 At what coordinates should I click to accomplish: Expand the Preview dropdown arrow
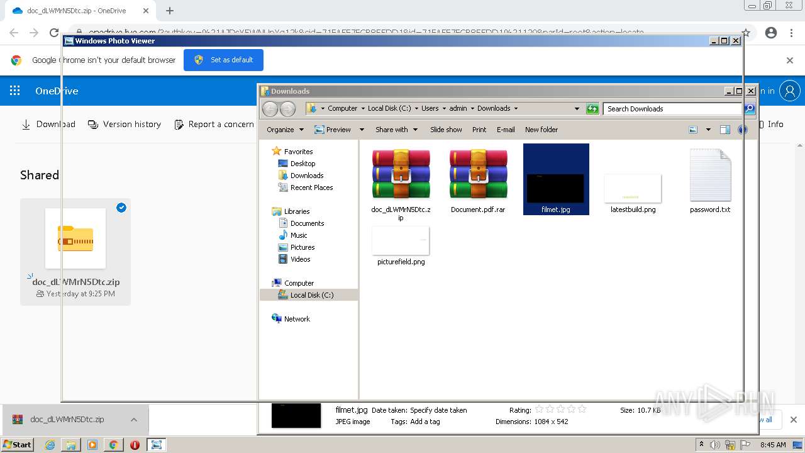pyautogui.click(x=362, y=130)
